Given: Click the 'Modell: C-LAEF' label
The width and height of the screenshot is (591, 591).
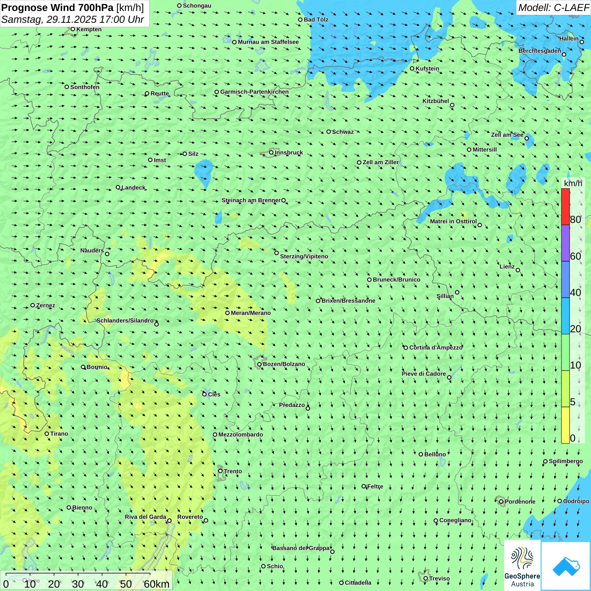Looking at the screenshot, I should [553, 8].
